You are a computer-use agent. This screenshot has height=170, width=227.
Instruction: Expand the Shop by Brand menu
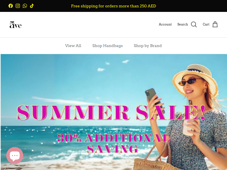pyautogui.click(x=148, y=46)
